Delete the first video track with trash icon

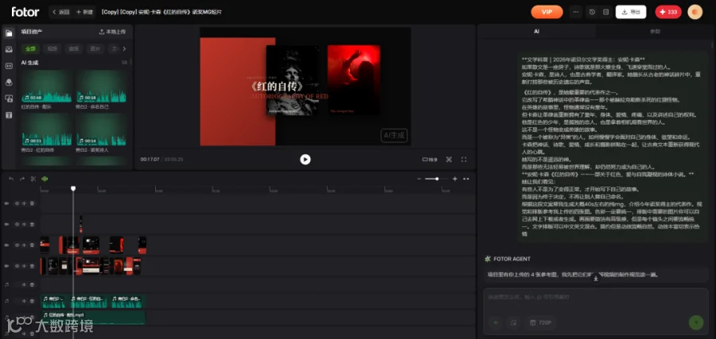[33, 203]
